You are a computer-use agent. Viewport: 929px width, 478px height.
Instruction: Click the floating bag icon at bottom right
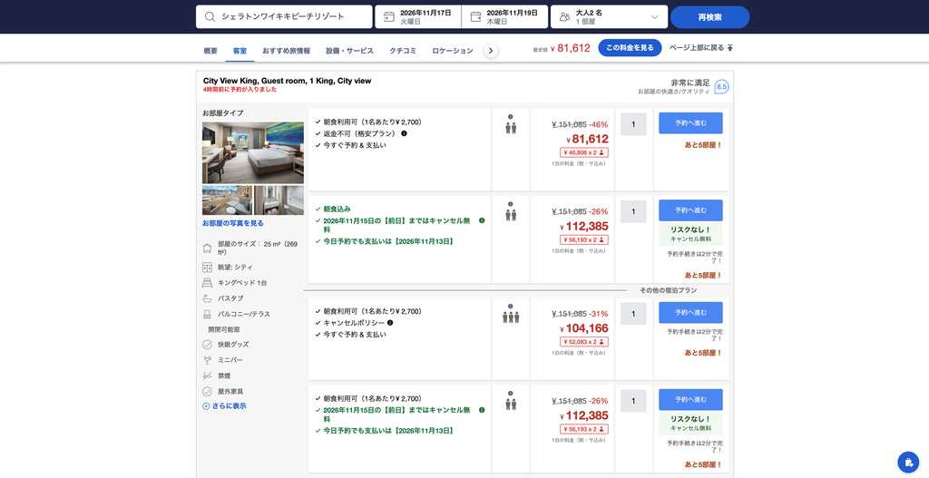pos(908,462)
